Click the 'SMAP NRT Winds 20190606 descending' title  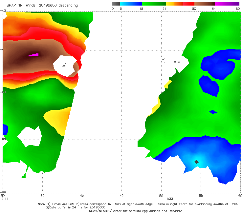42,5
